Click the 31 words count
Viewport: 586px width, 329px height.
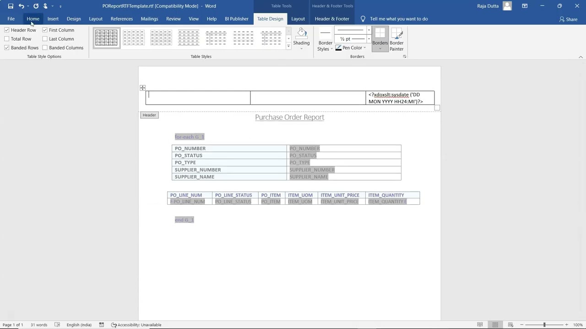coord(39,325)
